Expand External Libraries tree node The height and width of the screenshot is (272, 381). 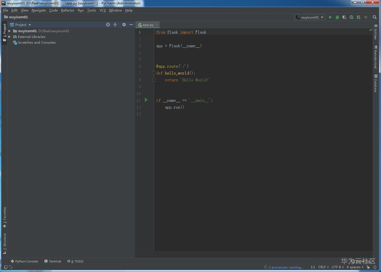click(x=10, y=37)
